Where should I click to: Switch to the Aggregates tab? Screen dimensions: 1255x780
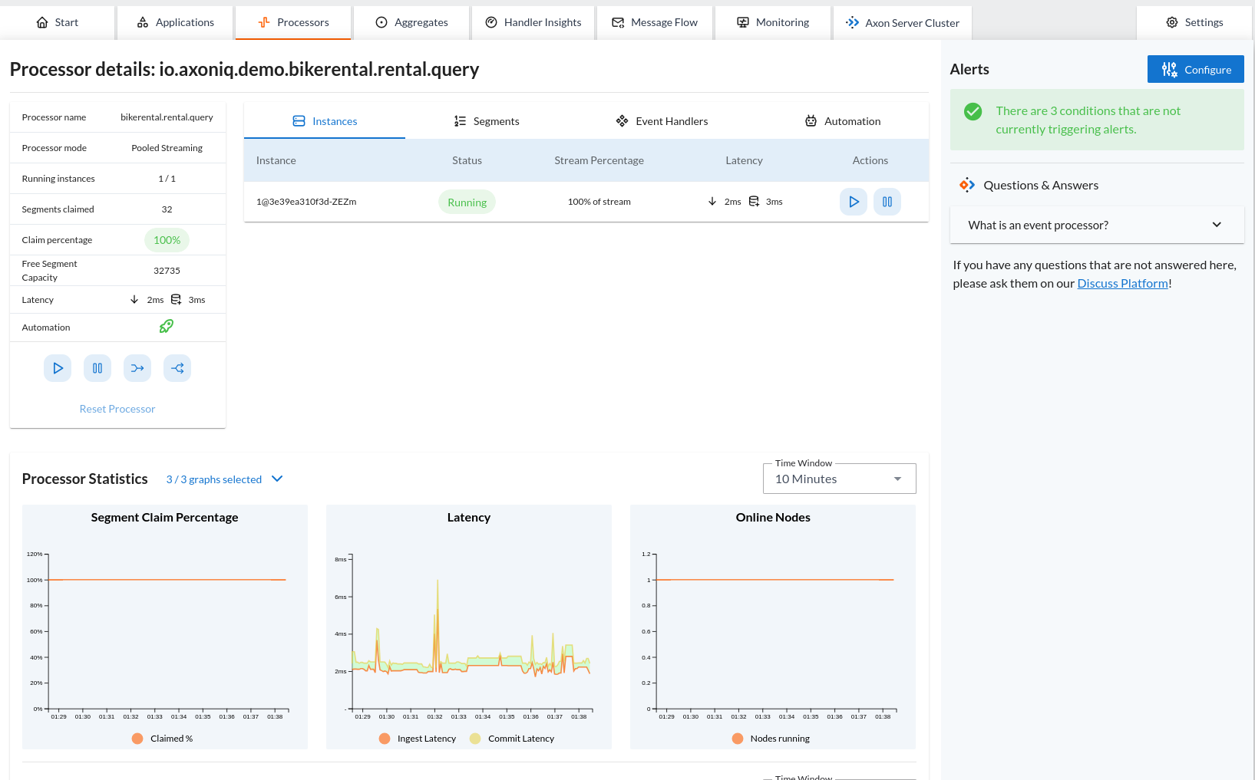pos(411,22)
